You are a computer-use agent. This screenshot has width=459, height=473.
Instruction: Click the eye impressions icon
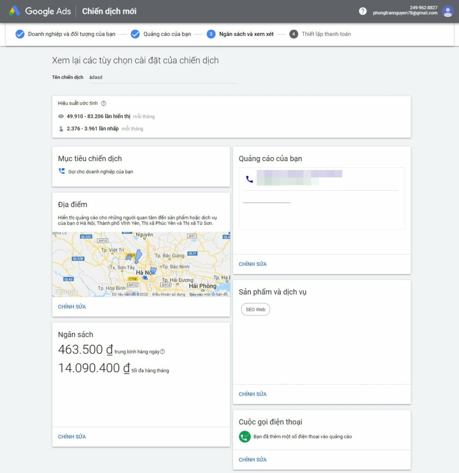click(x=61, y=116)
